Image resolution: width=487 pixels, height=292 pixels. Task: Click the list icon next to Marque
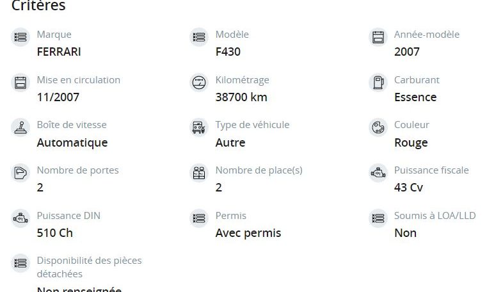20,37
